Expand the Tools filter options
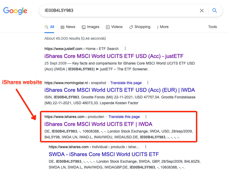The width and height of the screenshot is (228, 177). click(212, 27)
